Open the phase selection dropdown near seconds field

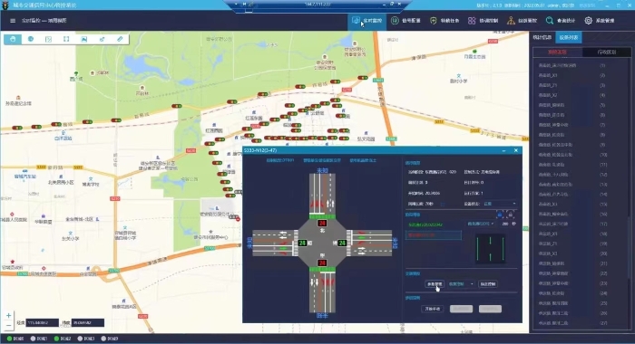[x=481, y=224]
